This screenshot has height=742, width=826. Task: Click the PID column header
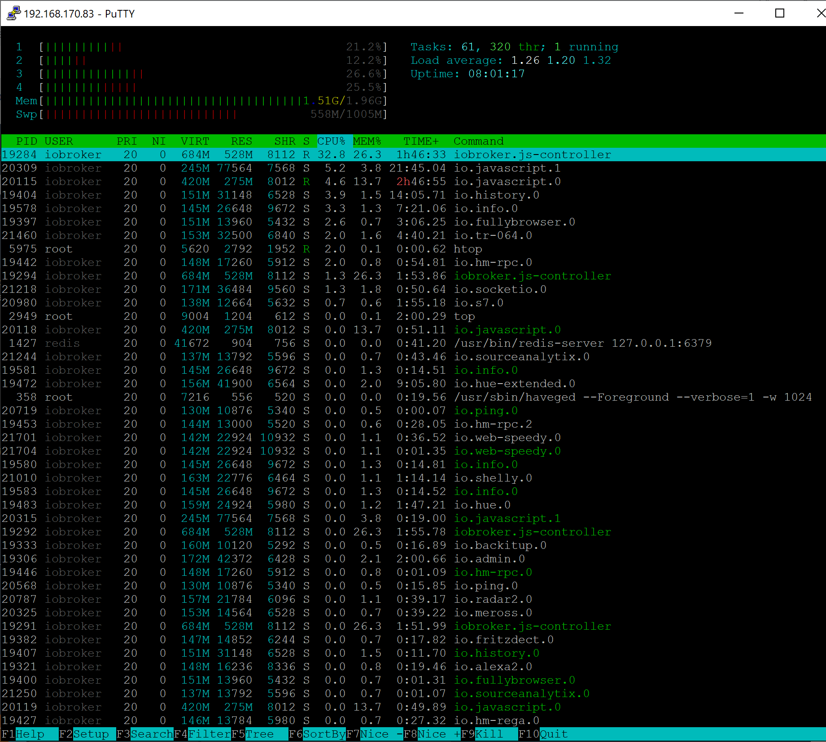[26, 141]
